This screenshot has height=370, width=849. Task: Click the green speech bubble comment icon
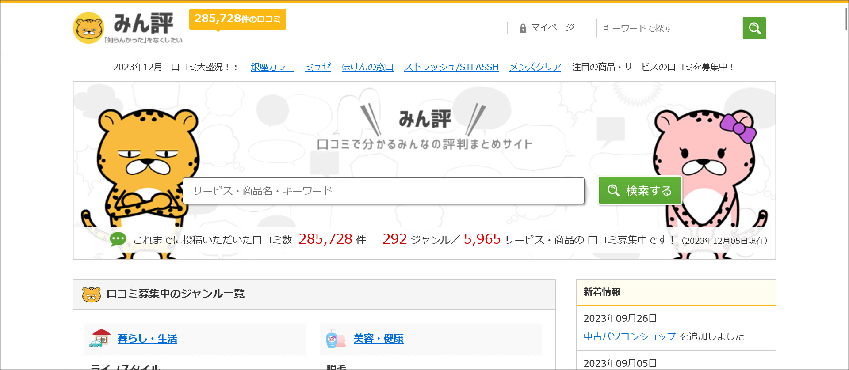(x=118, y=239)
